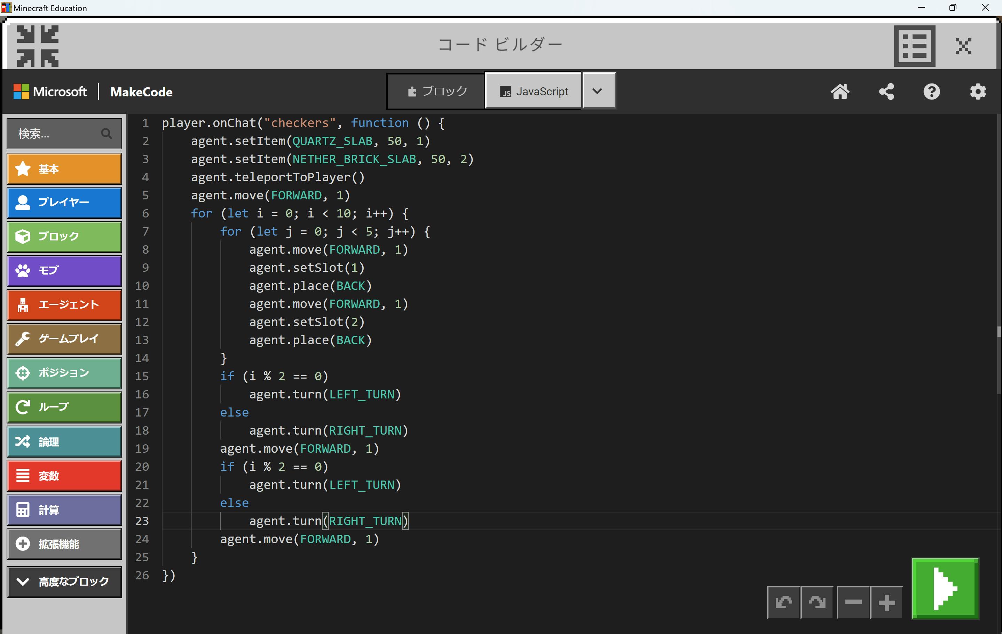Expand language dropdown next to JavaScript
The image size is (1002, 634).
click(598, 91)
